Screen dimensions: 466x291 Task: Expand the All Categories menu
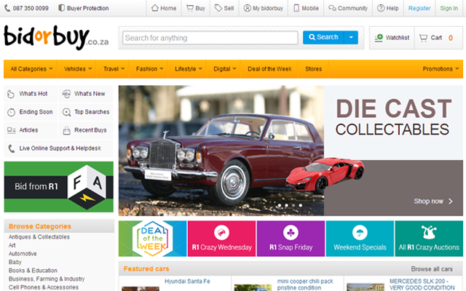31,69
